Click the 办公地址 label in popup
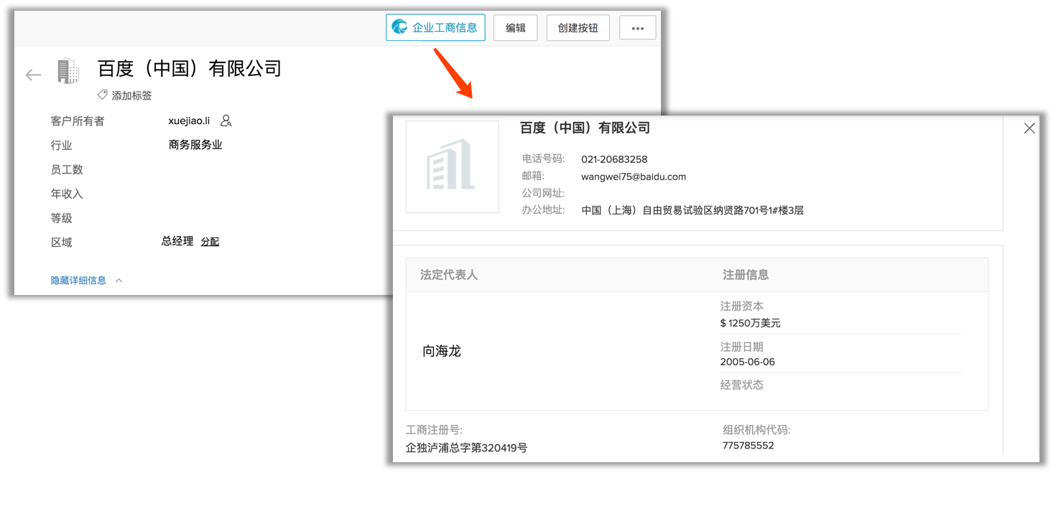 coord(544,210)
